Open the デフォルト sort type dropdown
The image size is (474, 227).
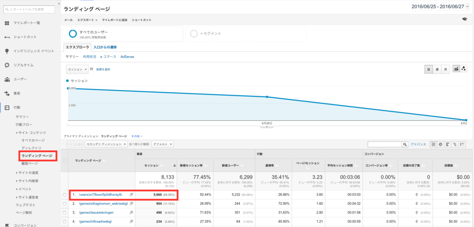tap(162, 145)
